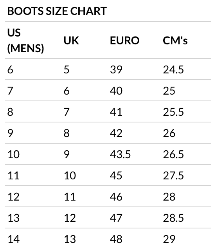Image resolution: width=216 pixels, height=252 pixels.
Task: Click the UK column header
Action: 71,40
